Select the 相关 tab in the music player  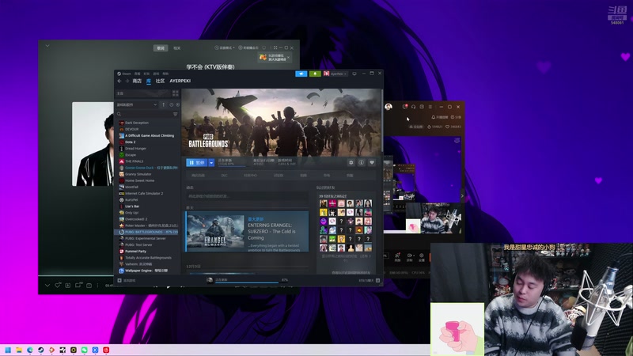(x=176, y=48)
